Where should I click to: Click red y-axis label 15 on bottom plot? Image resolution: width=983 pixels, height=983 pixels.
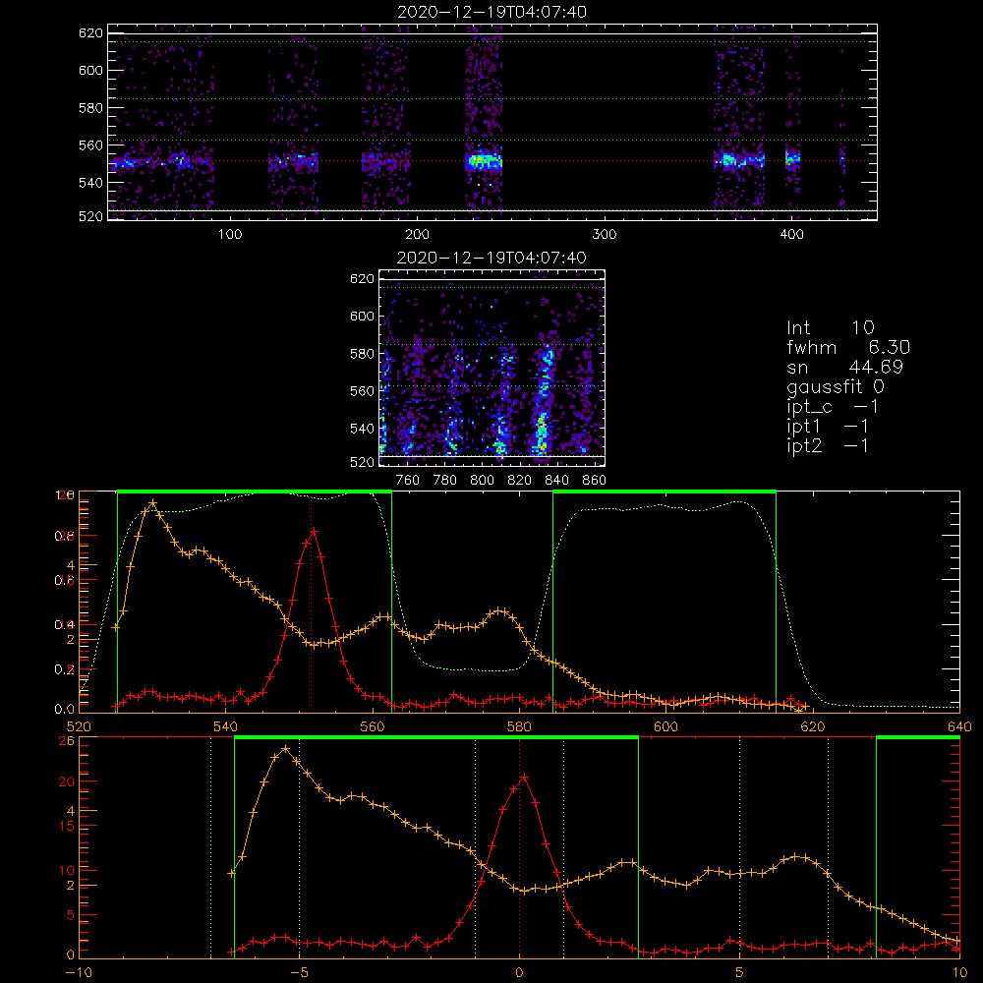(67, 827)
